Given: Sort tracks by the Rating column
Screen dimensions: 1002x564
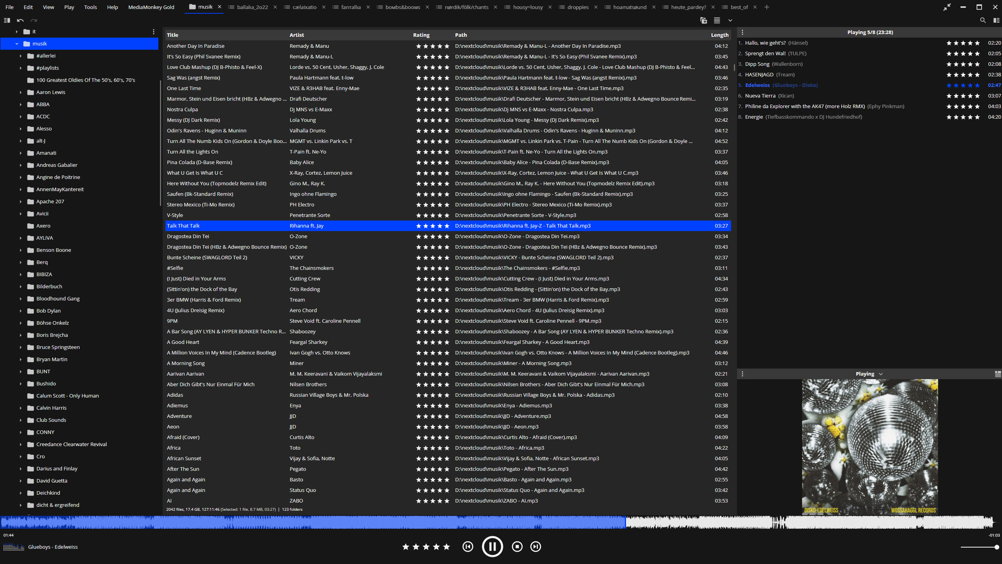Looking at the screenshot, I should click(421, 35).
